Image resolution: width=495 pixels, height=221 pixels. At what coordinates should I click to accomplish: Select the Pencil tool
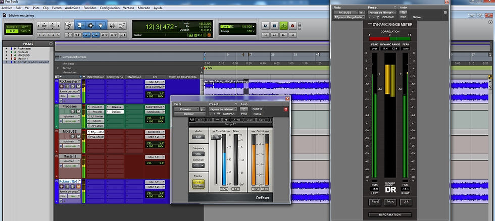[x=122, y=26]
